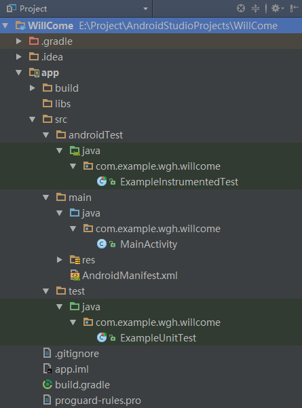Collapse the src folder
The image size is (302, 408).
click(33, 119)
